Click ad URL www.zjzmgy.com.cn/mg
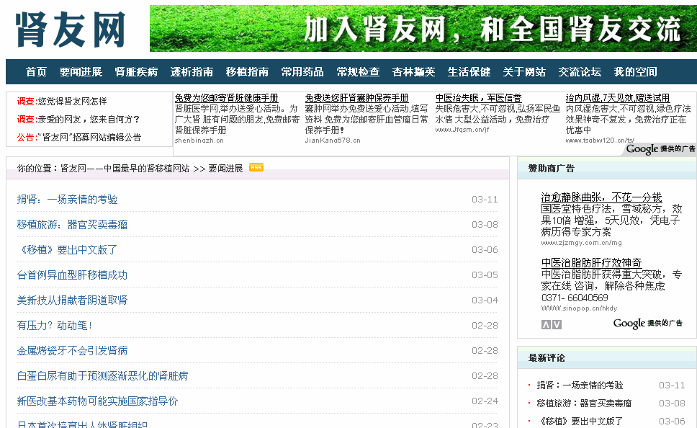This screenshot has height=428, width=697. pyautogui.click(x=581, y=243)
